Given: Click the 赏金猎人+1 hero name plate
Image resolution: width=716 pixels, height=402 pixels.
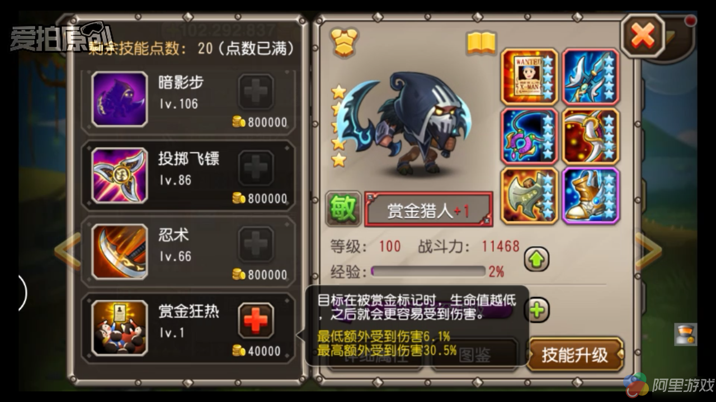Looking at the screenshot, I should (x=428, y=209).
